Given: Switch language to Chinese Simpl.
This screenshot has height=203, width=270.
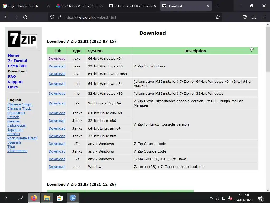Looking at the screenshot, I should pos(20,104).
